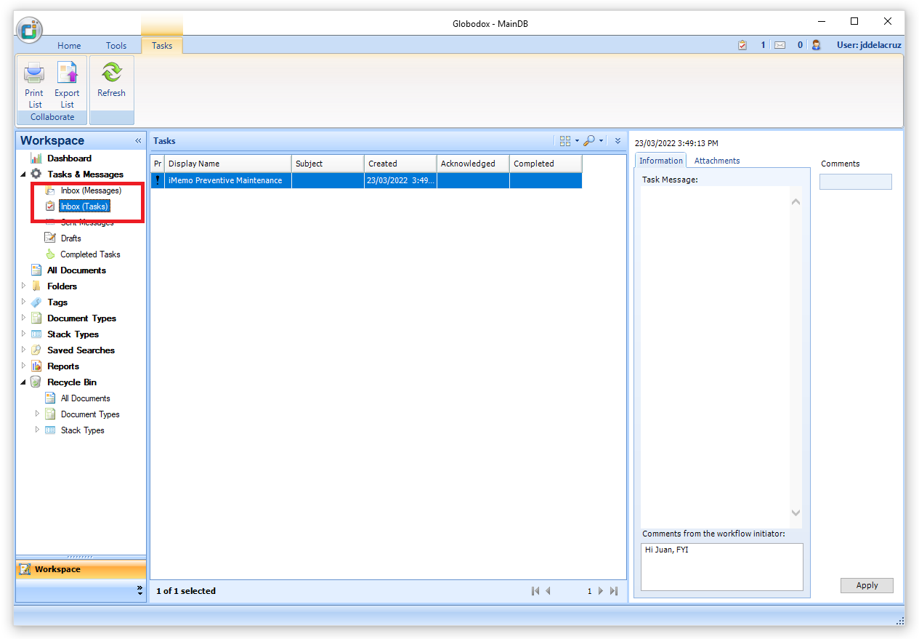Collapse the Recycle Bin tree node
Image resolution: width=919 pixels, height=639 pixels.
point(23,382)
